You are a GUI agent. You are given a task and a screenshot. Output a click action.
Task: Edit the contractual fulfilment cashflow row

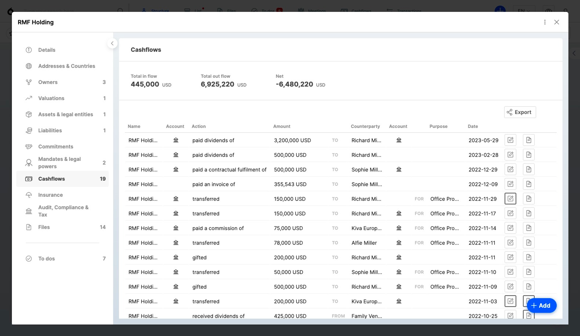(510, 169)
